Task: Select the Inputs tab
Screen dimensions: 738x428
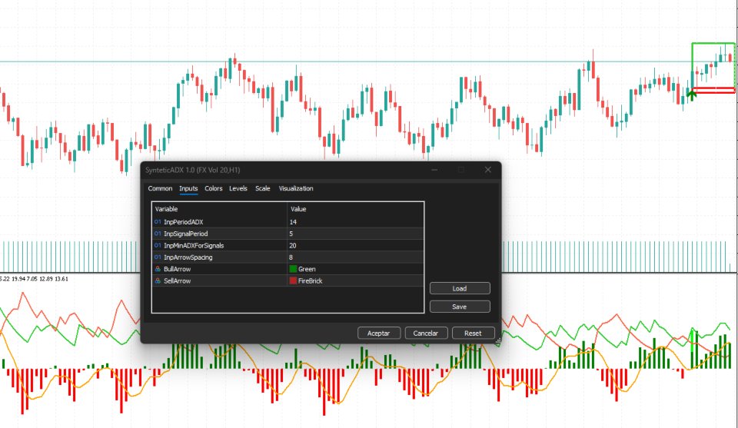Action: 188,188
